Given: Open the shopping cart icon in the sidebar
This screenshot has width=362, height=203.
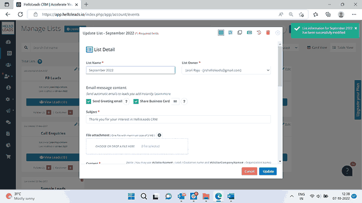Looking at the screenshot, I should point(8,157).
